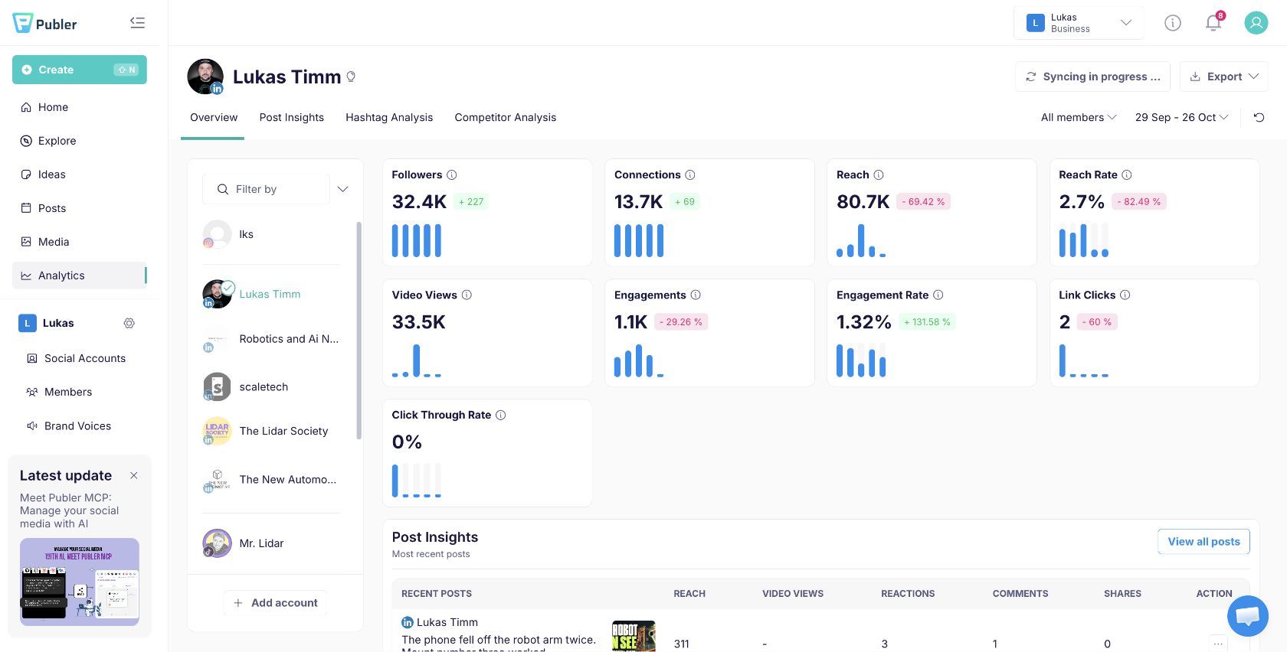This screenshot has height=652, width=1287.
Task: Click the Video Views info icon
Action: click(467, 295)
